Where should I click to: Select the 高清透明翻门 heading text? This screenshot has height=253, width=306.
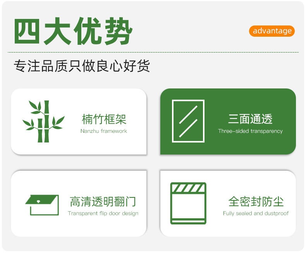click(103, 201)
